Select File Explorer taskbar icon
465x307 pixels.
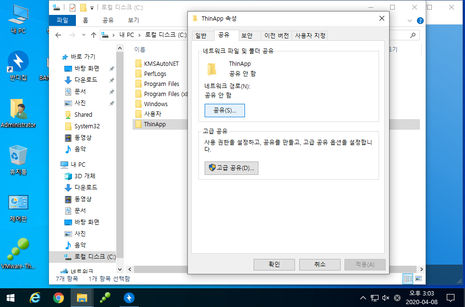click(x=82, y=298)
